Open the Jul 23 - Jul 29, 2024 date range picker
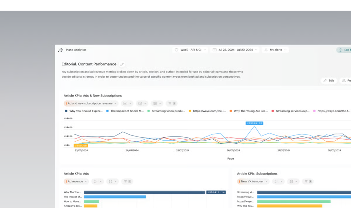Image resolution: width=351 pixels, height=219 pixels. coord(235,50)
